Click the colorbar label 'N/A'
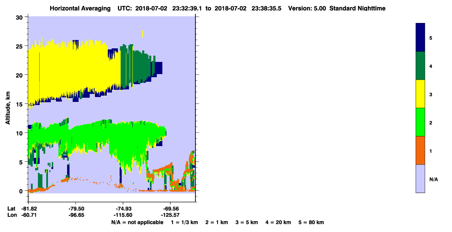 coord(434,179)
